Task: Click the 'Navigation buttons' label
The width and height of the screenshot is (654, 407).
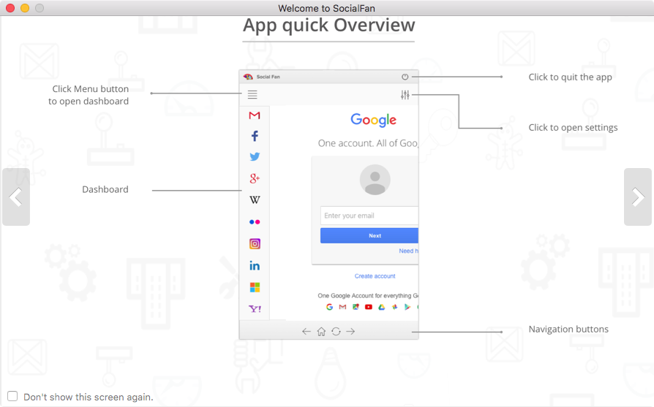Action: click(x=568, y=329)
